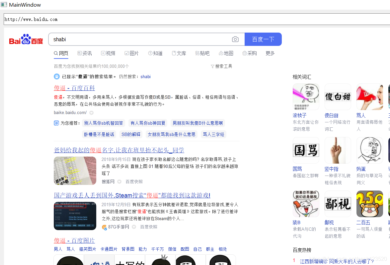Viewport: 390px width, 265px height.
Task: Expand arrow next to 87G手游网
Action: coord(134,227)
